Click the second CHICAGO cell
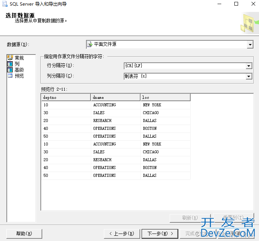 (166, 152)
